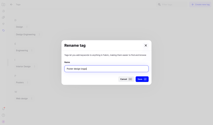Close the Rename tag dialog
The image size is (213, 125).
[146, 45]
